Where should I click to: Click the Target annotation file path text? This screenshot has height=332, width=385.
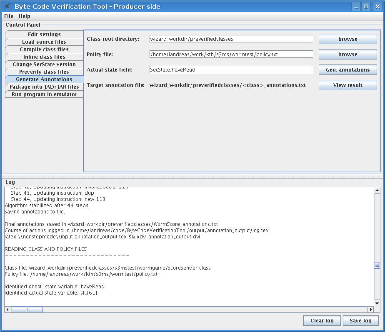[x=227, y=85]
